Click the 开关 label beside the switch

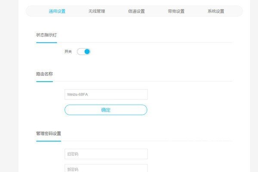click(x=68, y=52)
